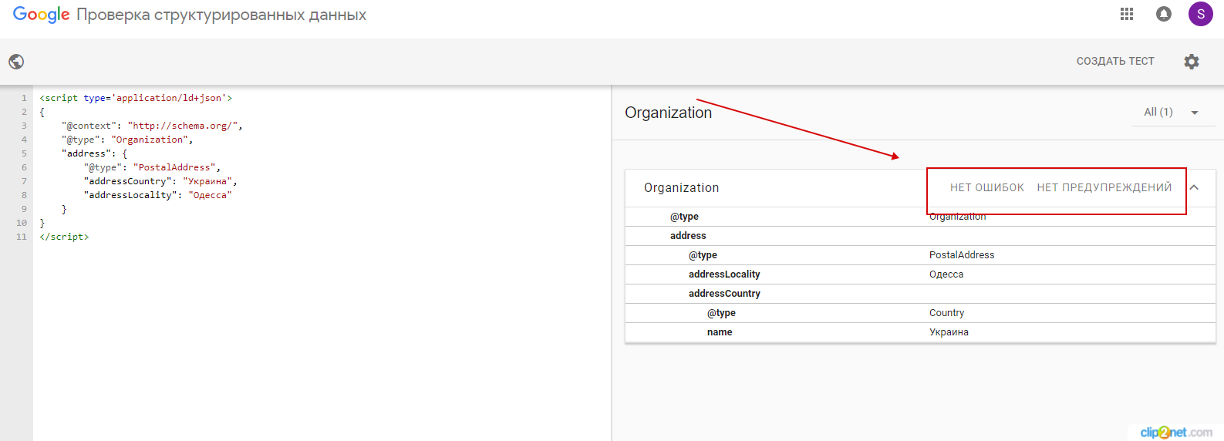The width and height of the screenshot is (1224, 441).
Task: Click the СОЗДАТЬ ТЕСТ button
Action: [x=1115, y=62]
